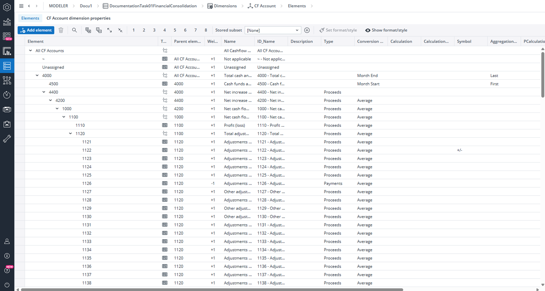545x291 pixels.
Task: Click the horizontal scrollbar at bottom
Action: 212,289
